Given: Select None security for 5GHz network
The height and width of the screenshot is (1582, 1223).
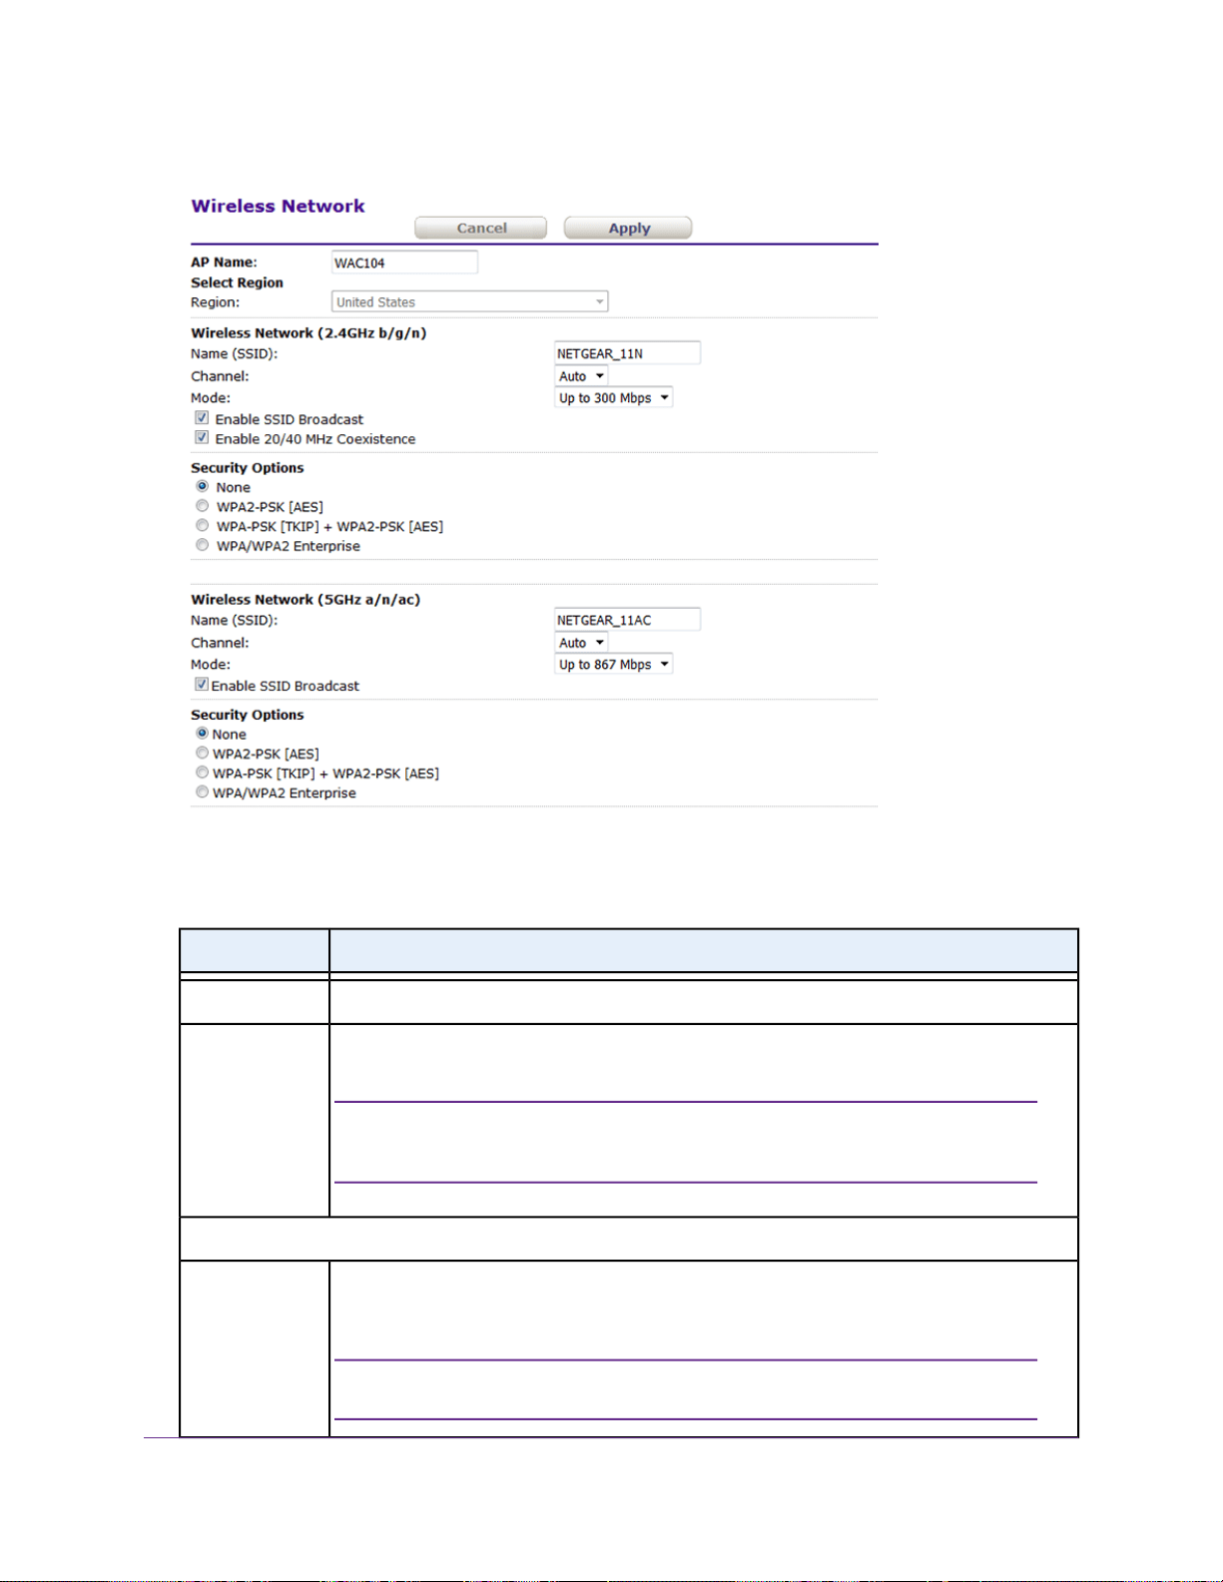Looking at the screenshot, I should click(x=203, y=733).
